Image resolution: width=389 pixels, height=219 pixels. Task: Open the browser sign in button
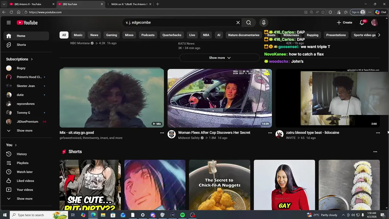(358, 12)
